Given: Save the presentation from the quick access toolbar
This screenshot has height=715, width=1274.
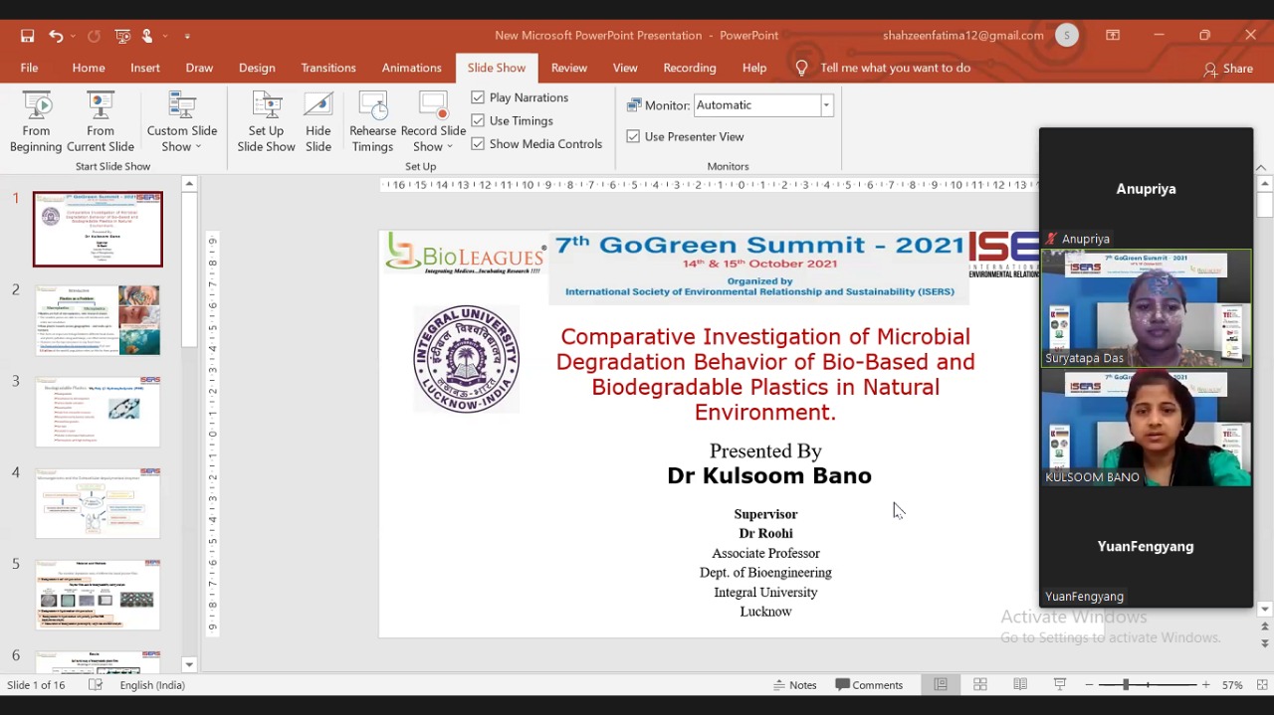Looking at the screenshot, I should tap(28, 36).
